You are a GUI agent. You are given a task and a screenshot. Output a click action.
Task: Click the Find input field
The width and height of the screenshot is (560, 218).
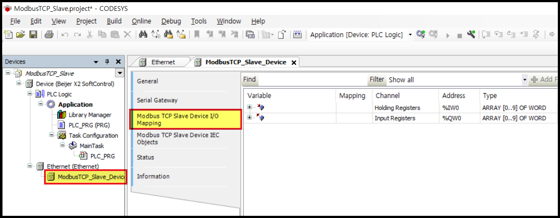point(312,80)
